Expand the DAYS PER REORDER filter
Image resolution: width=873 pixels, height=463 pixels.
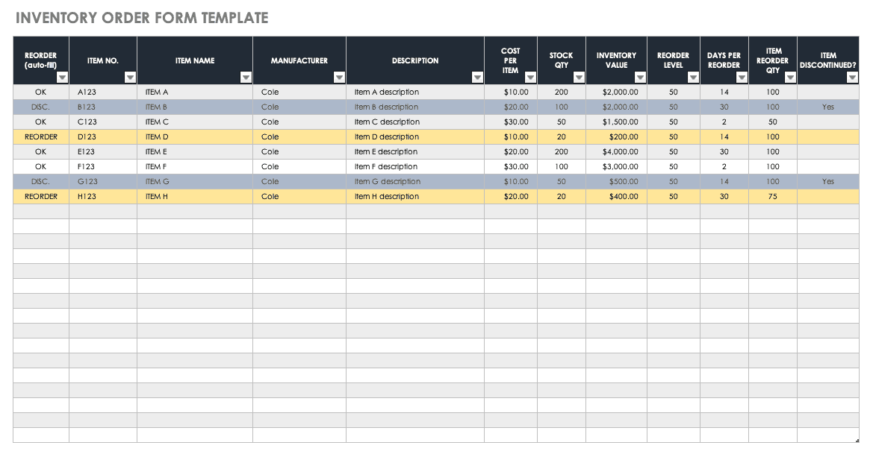(x=742, y=78)
